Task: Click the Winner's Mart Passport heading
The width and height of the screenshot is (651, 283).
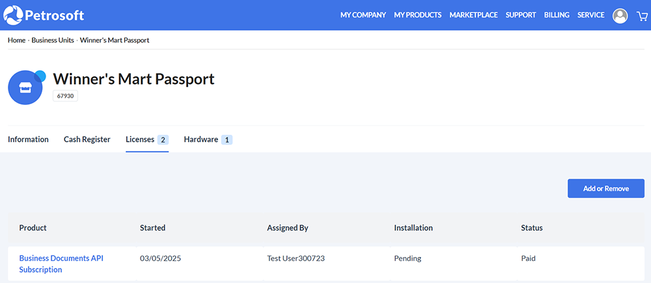Action: 133,79
